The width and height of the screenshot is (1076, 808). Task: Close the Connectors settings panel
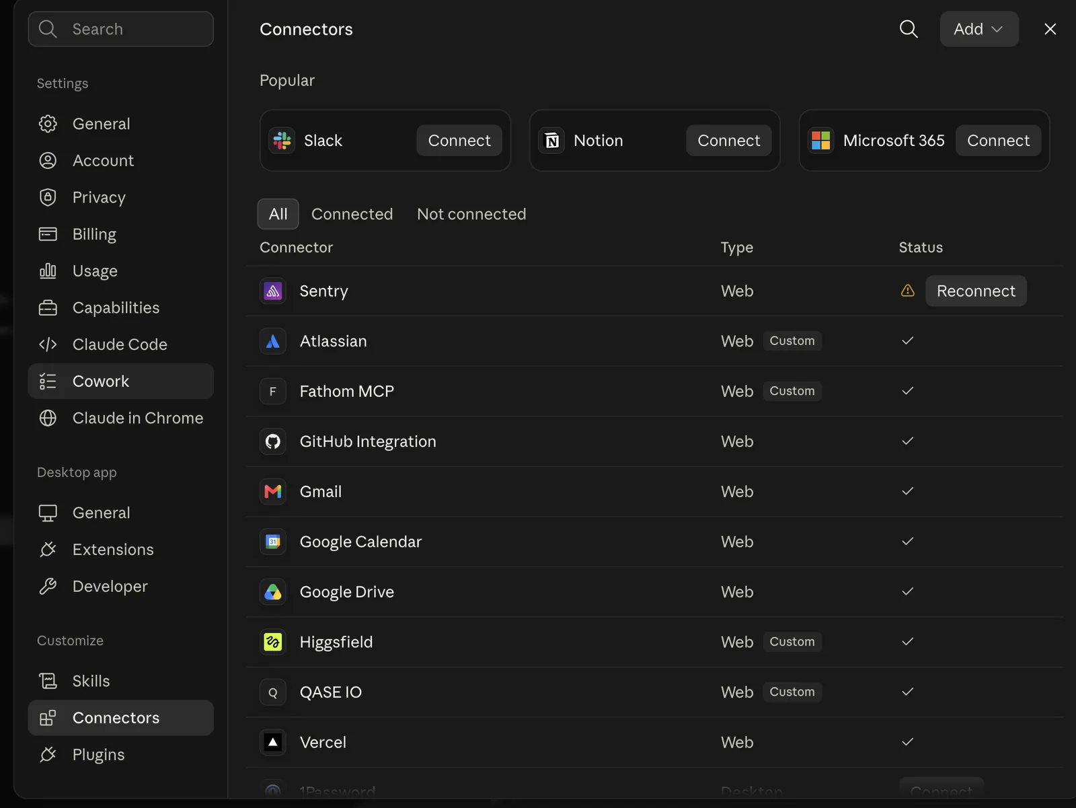(1050, 29)
